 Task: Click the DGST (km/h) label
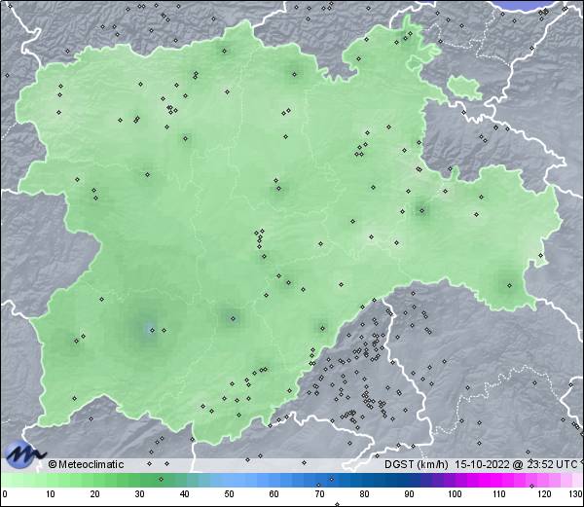tap(417, 464)
